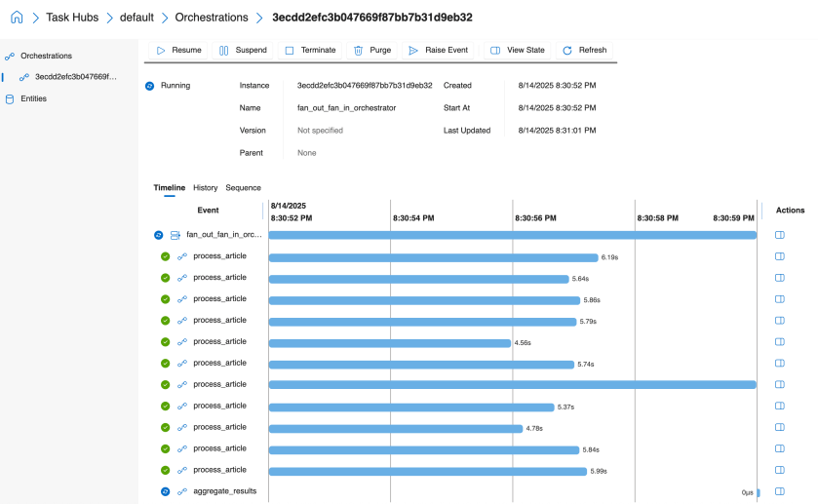Suspend the running orchestration
The image size is (818, 504).
[x=243, y=50]
